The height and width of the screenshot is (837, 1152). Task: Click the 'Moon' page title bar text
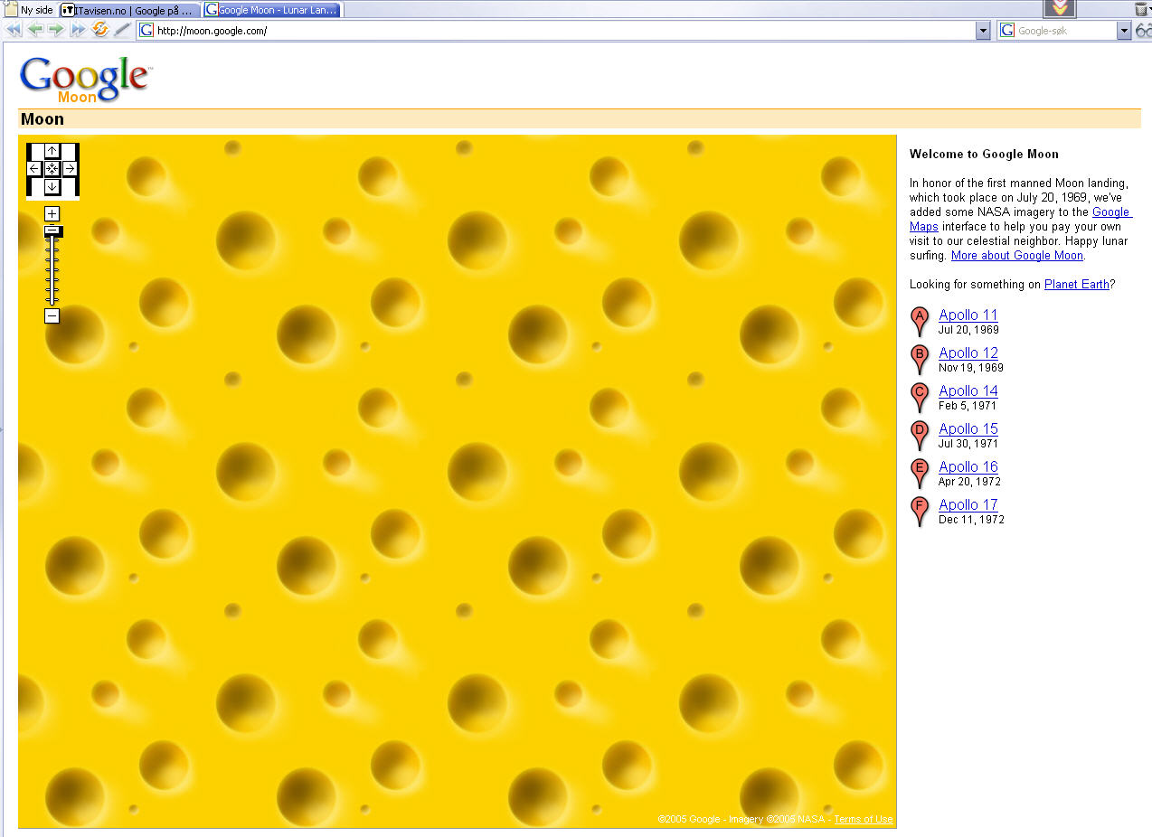point(42,119)
